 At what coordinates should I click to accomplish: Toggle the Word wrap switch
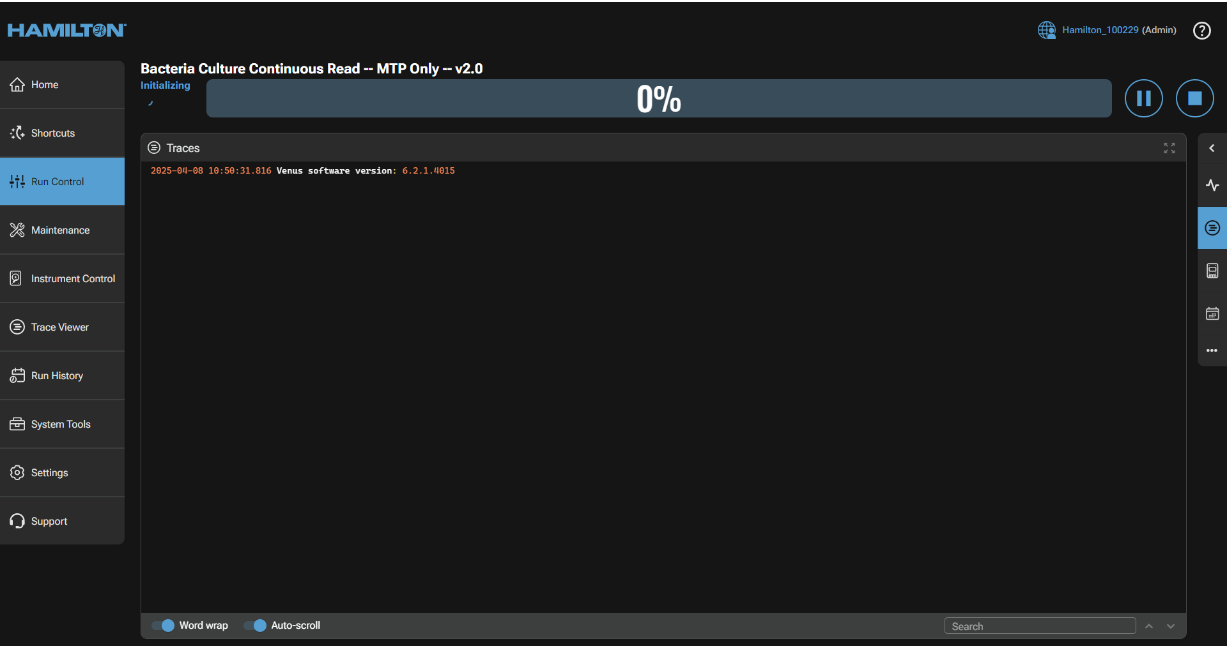coord(164,626)
